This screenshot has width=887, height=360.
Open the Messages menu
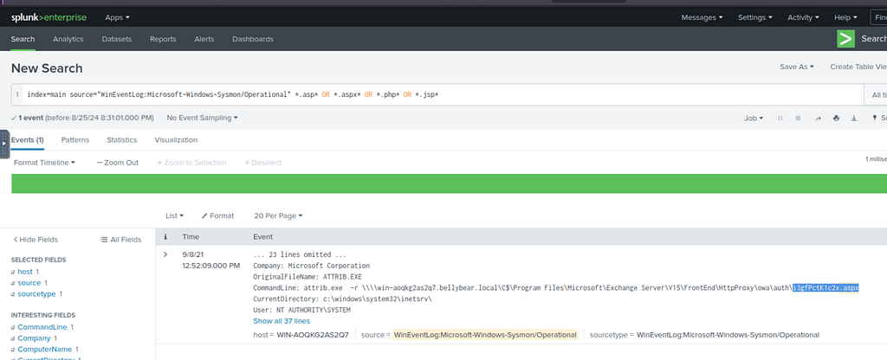coord(702,17)
